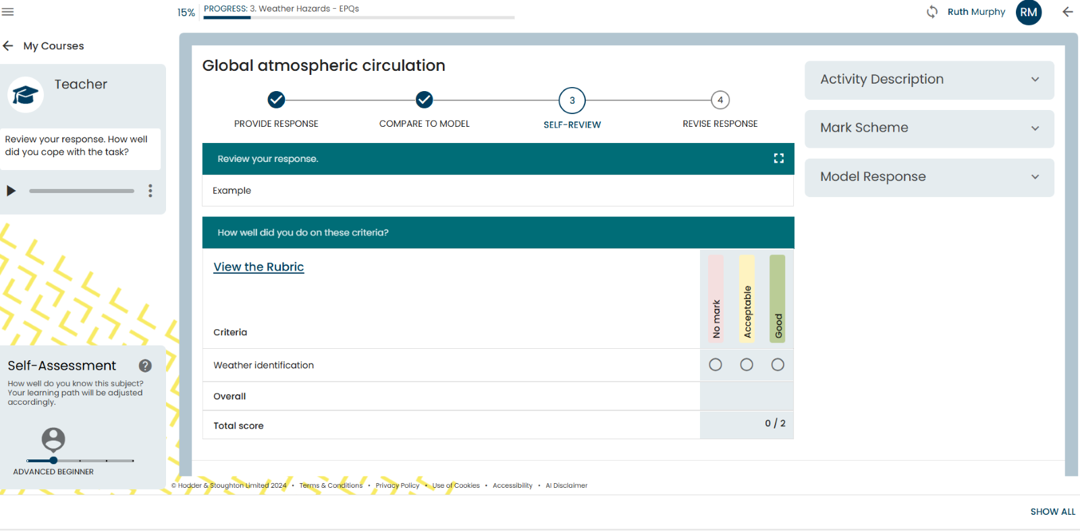The image size is (1080, 531).
Task: Open the View the Rubric link
Action: coord(259,267)
